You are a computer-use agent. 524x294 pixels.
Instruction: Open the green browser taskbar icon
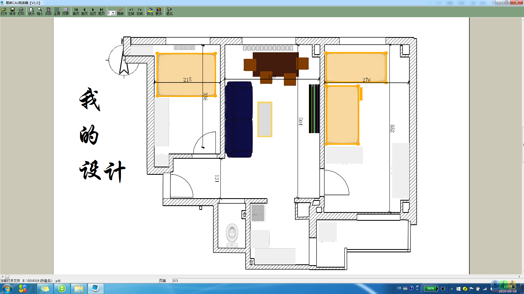coord(62,289)
